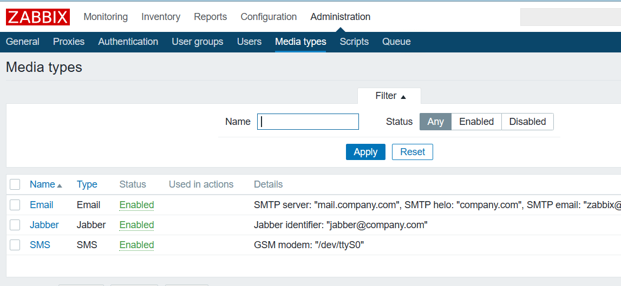Open the Jabber media type

coord(44,225)
